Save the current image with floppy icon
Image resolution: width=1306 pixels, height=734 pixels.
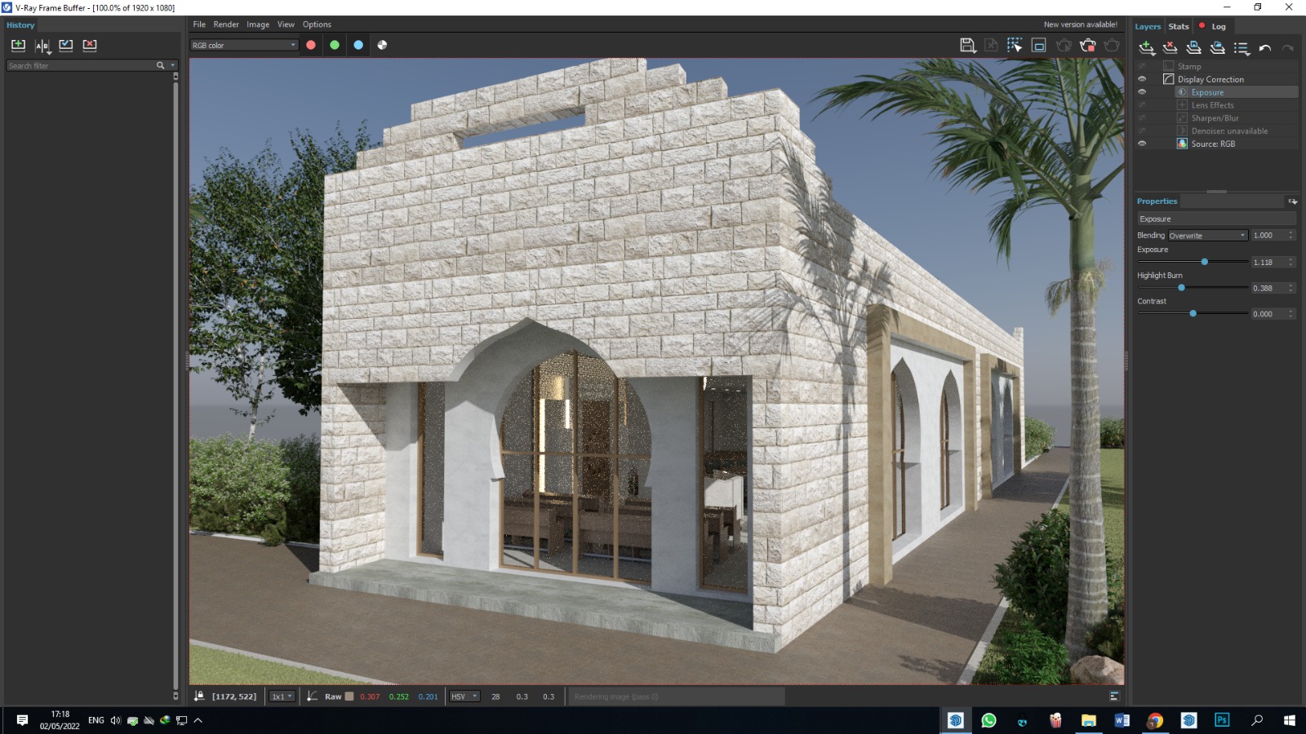coord(967,46)
